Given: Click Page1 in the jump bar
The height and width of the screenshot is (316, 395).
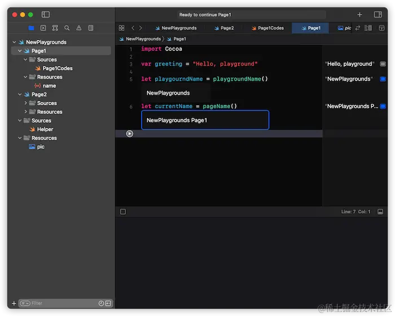Looking at the screenshot, I should pyautogui.click(x=177, y=39).
